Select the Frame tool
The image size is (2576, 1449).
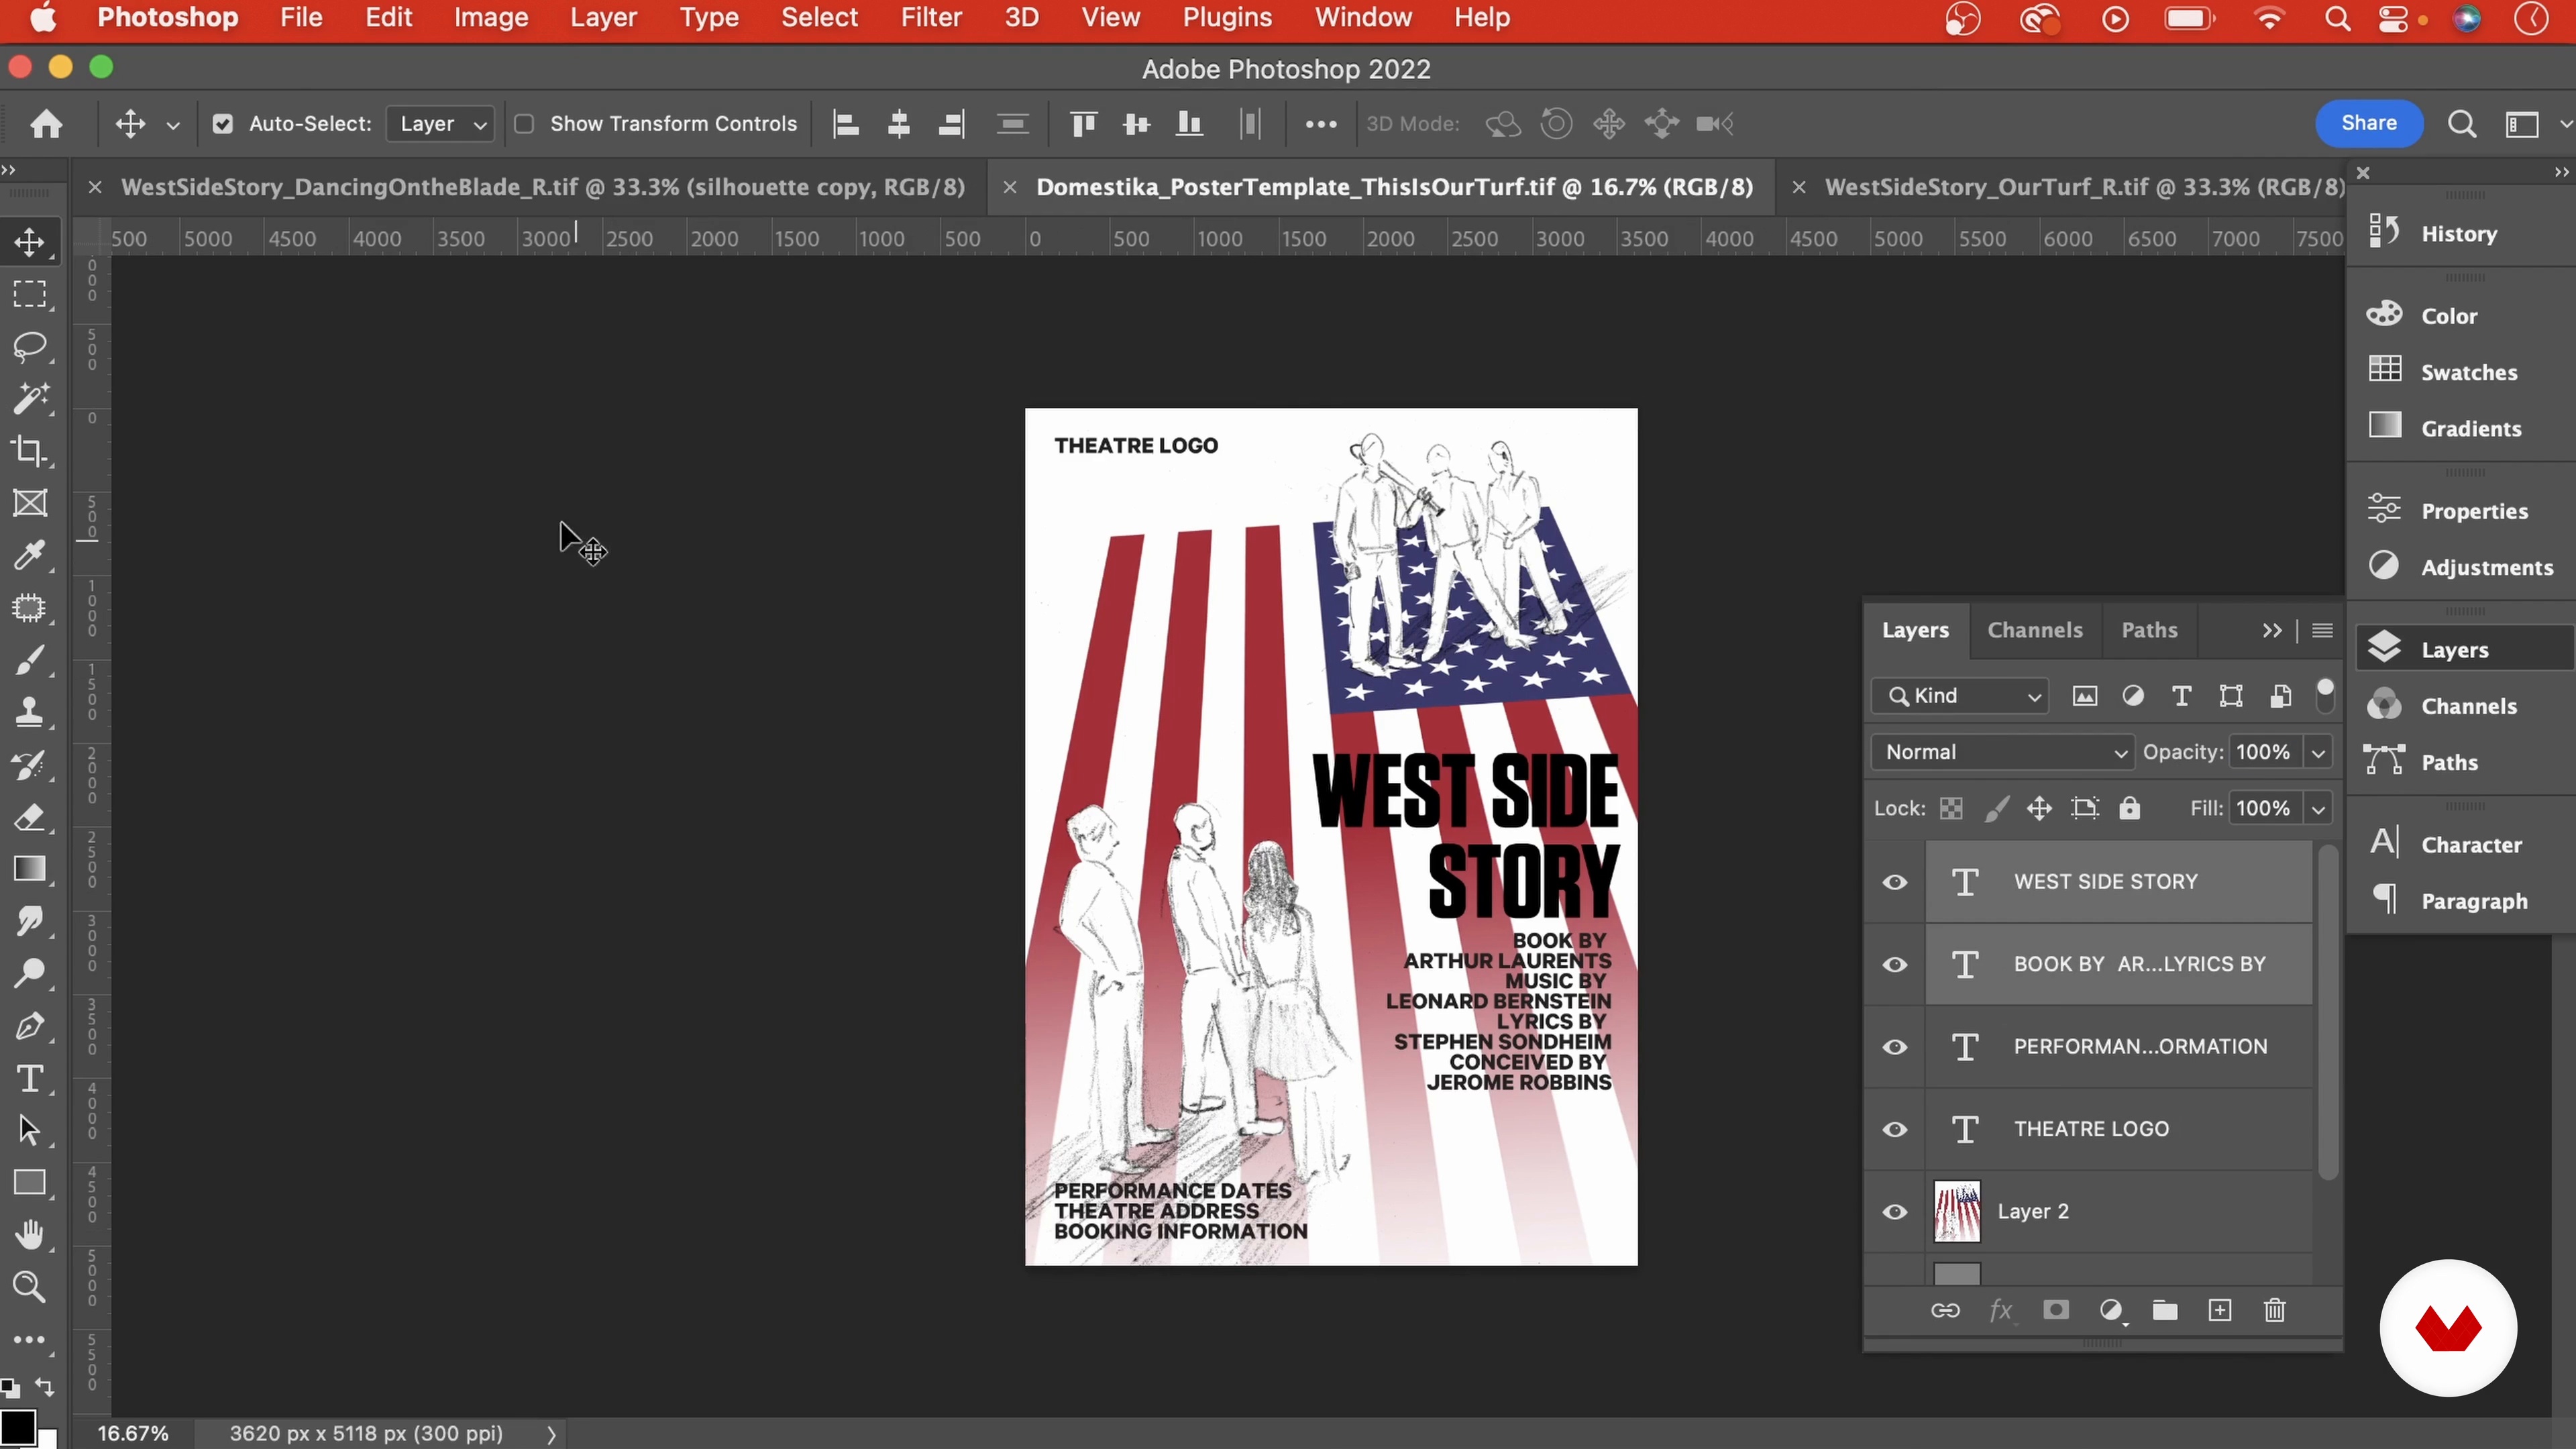click(29, 503)
